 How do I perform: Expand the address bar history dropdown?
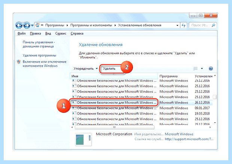[x=177, y=25]
